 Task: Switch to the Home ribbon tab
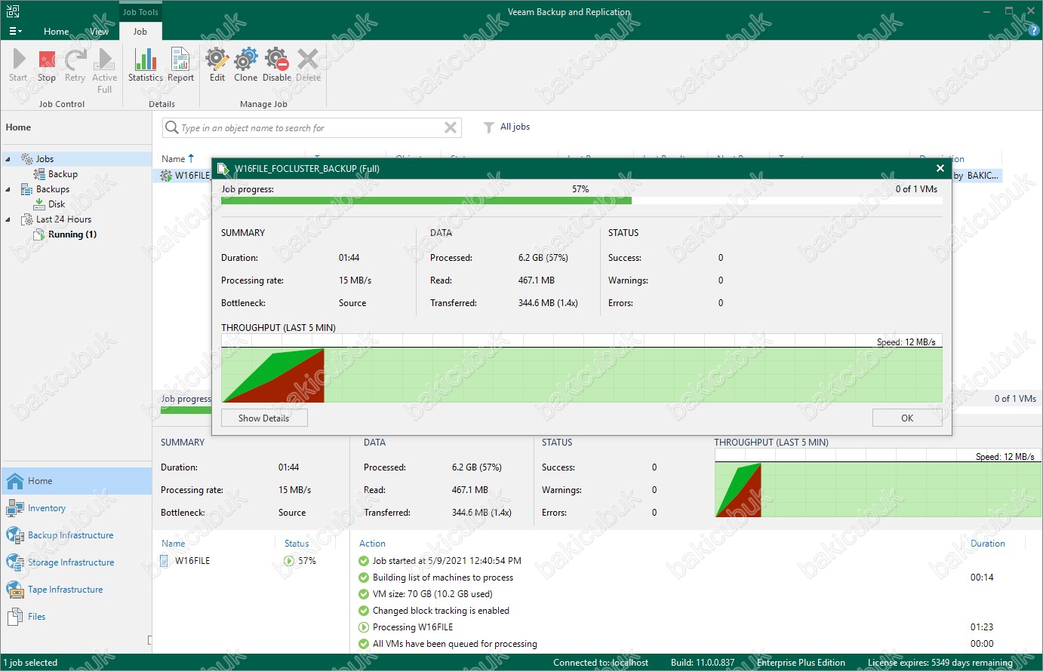(x=57, y=32)
